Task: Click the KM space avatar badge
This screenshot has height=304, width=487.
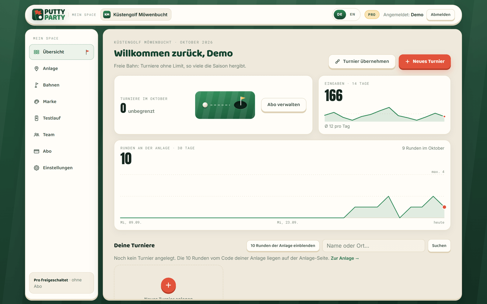Action: tap(107, 15)
